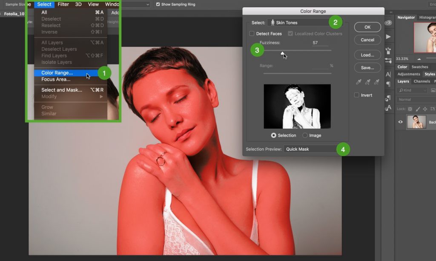This screenshot has width=436, height=261.
Task: Click the Eyedropper tool in Color Range
Action: click(x=359, y=82)
